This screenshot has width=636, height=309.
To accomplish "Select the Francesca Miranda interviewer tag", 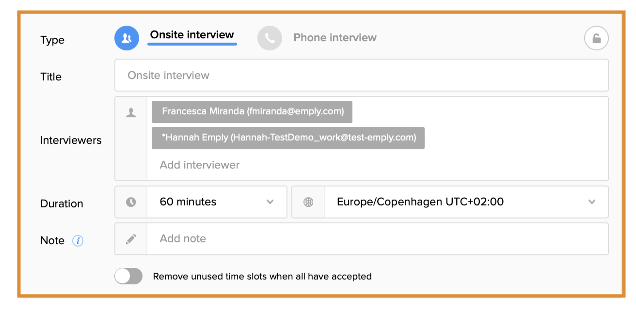I will (x=252, y=112).
